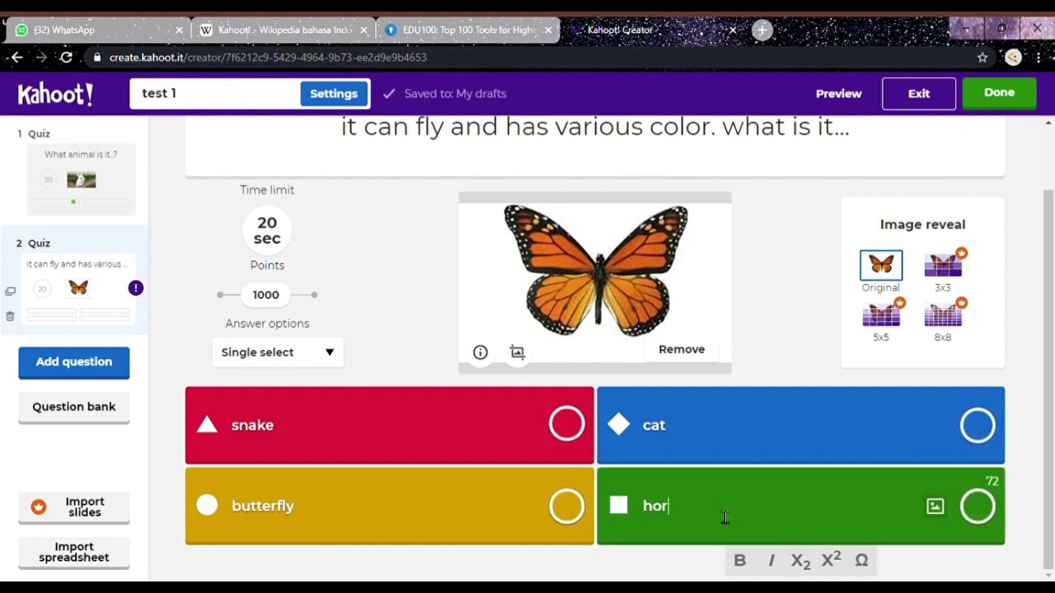Mark snake as correct answer
Screen dimensions: 1055x593
(566, 425)
